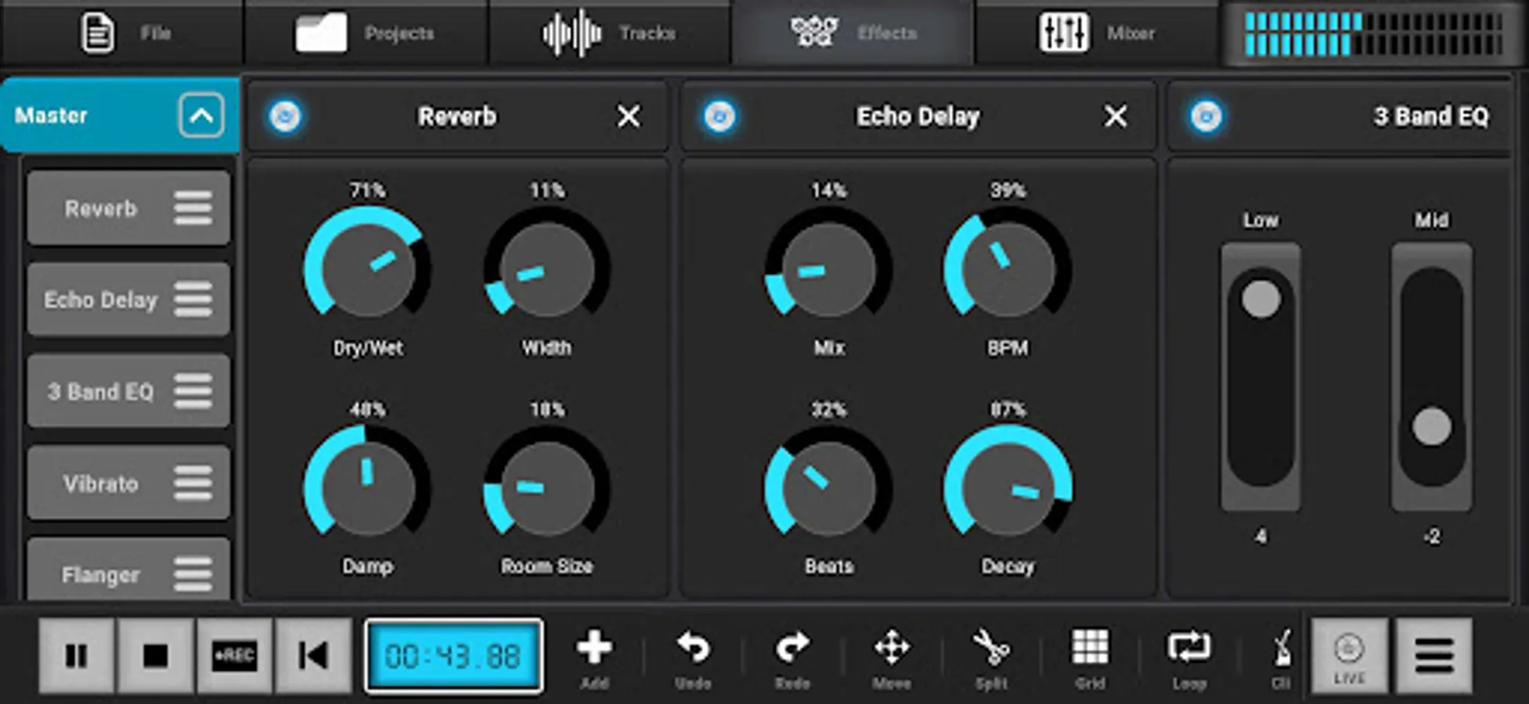
Task: Open the Reverb effect options handle
Action: 193,208
